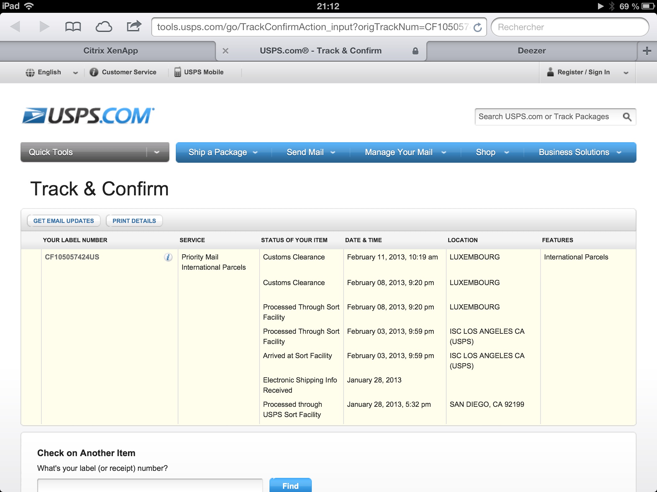Select the USPS.com Track & Confirm tab
Viewport: 657px width, 492px height.
coord(321,51)
